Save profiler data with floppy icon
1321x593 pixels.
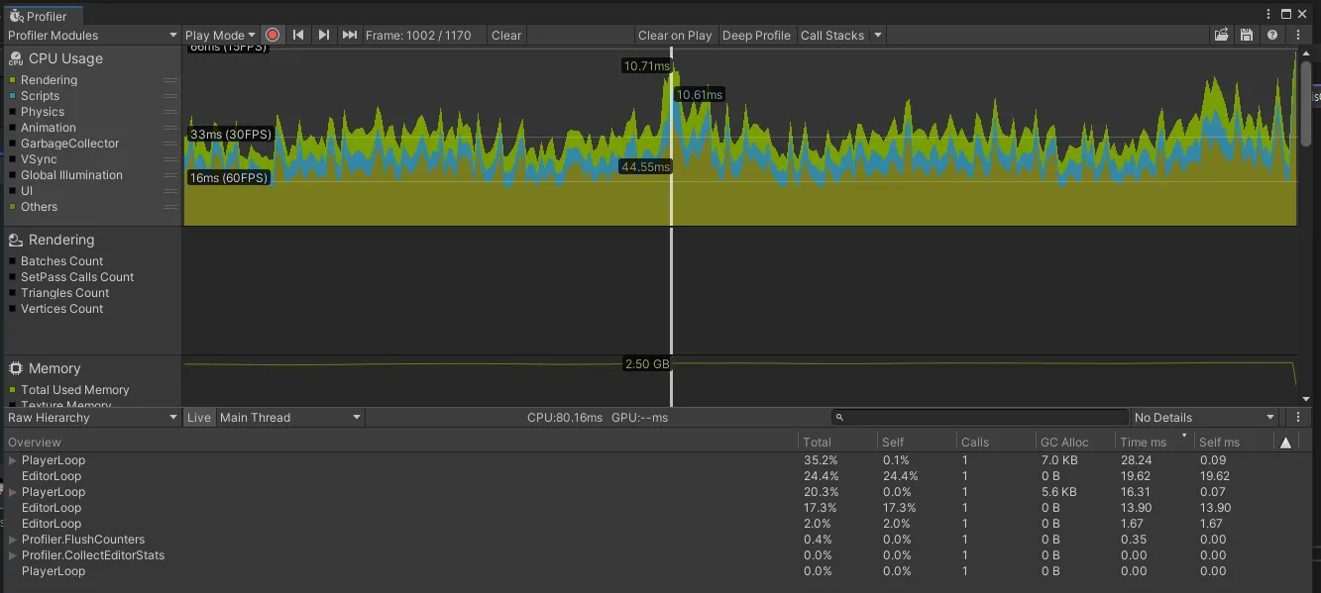pyautogui.click(x=1248, y=35)
